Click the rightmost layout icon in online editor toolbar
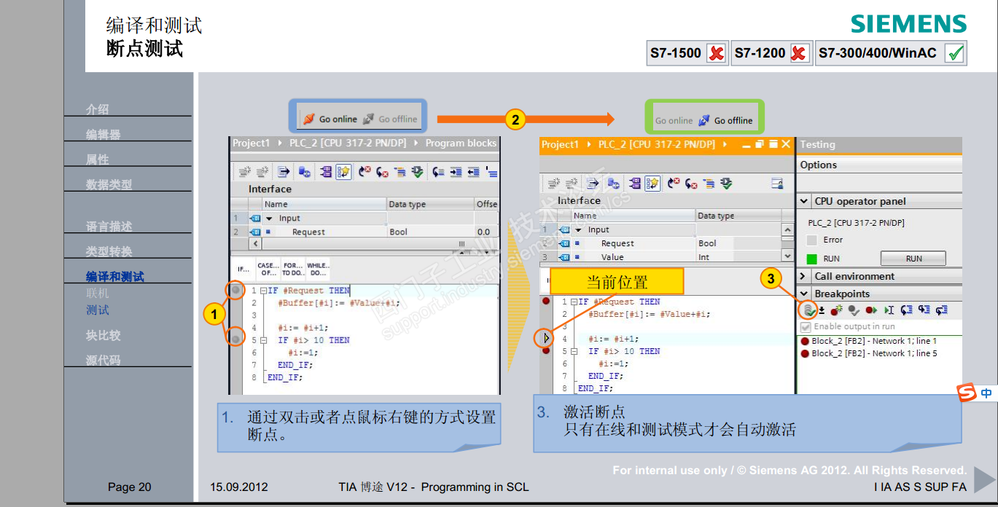Viewport: 998px width, 507px height. (777, 184)
